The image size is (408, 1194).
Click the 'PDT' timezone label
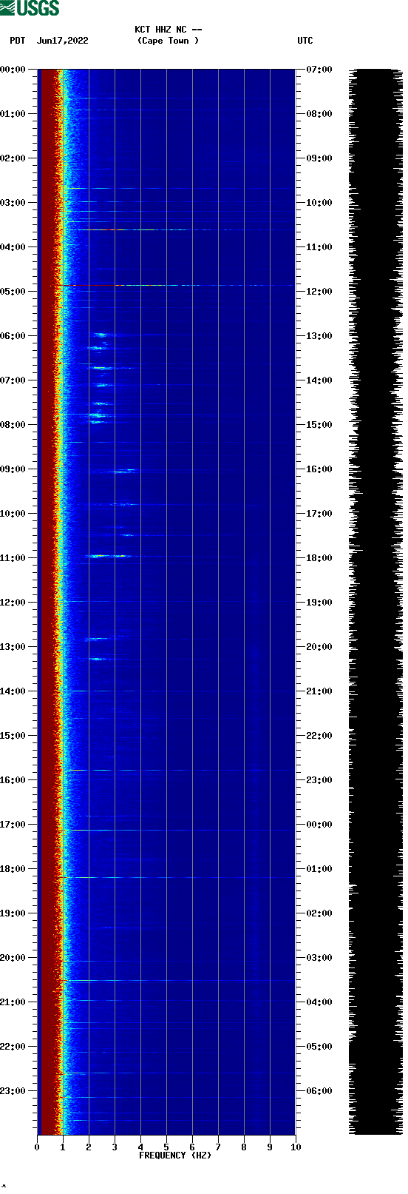coord(18,41)
